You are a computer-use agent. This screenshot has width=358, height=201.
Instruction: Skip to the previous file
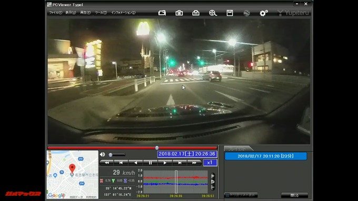121,163
